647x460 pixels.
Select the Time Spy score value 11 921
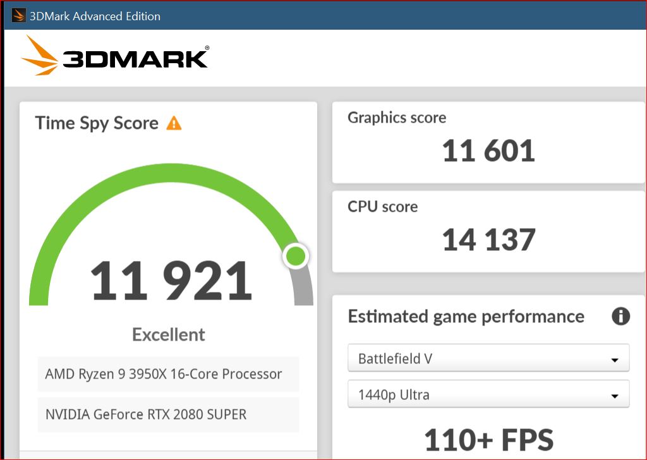point(171,281)
